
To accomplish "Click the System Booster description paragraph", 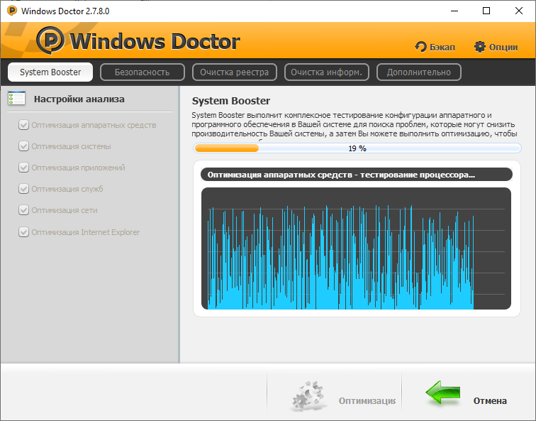I will point(354,125).
